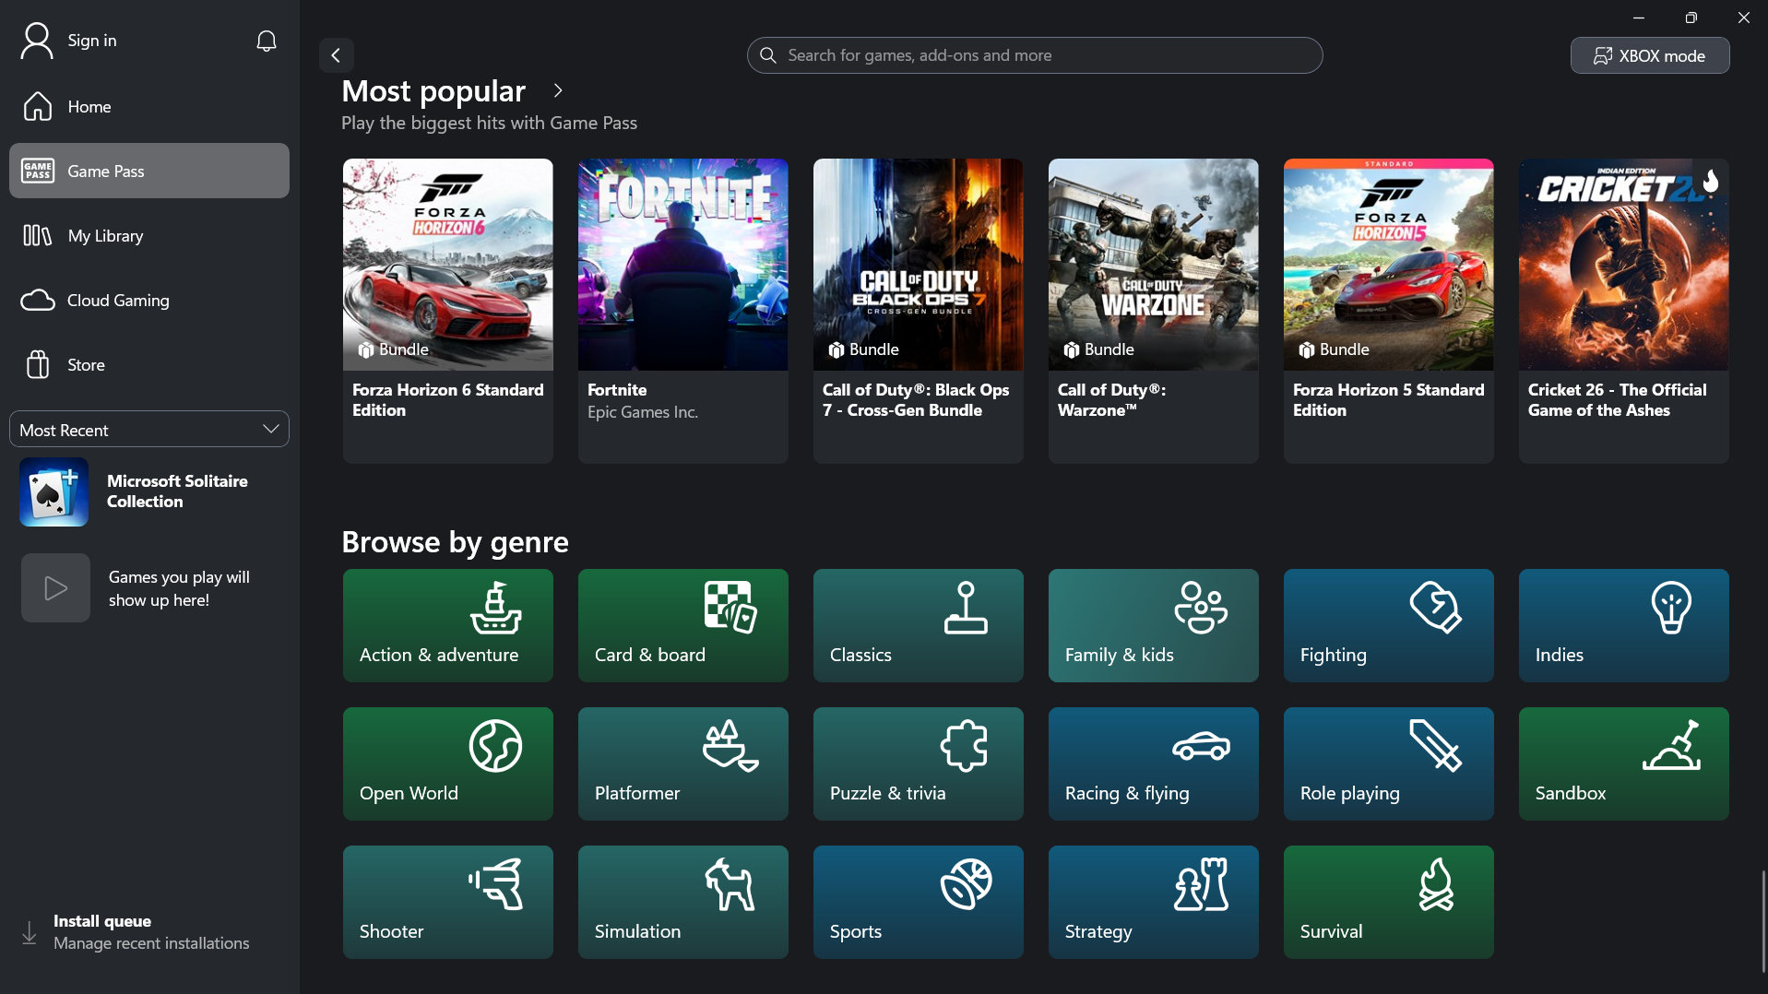The image size is (1768, 994).
Task: Open Microsoft Solitaire Collection from recent list
Action: pos(149,491)
